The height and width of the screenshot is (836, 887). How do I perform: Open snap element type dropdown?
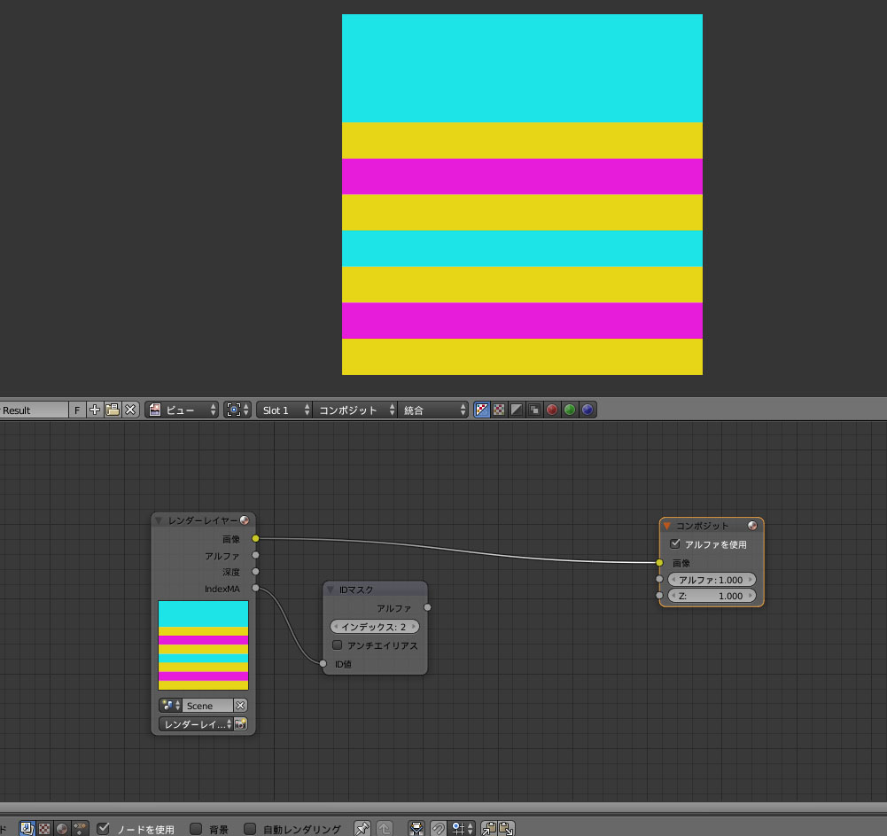461,829
